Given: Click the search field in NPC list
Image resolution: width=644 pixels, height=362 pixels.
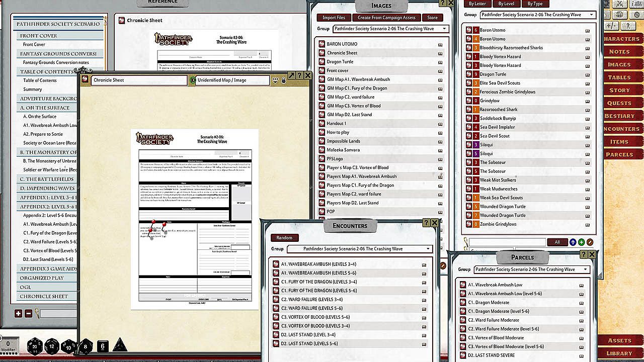Looking at the screenshot, I should [507, 242].
